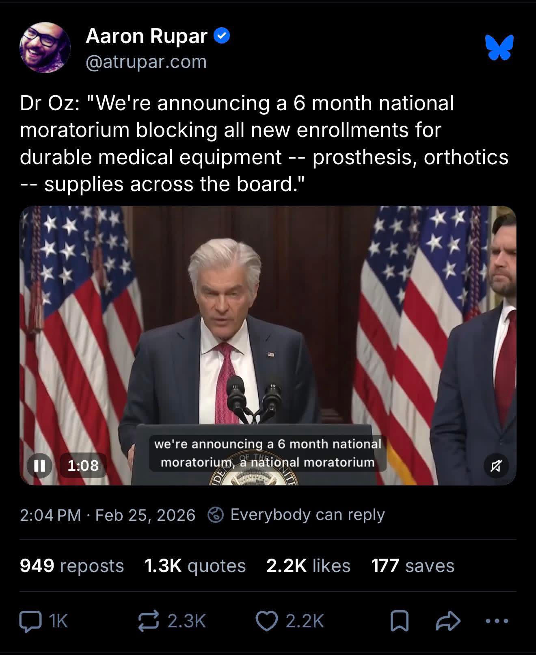
Task: Open the 177 saves count
Action: 413,566
